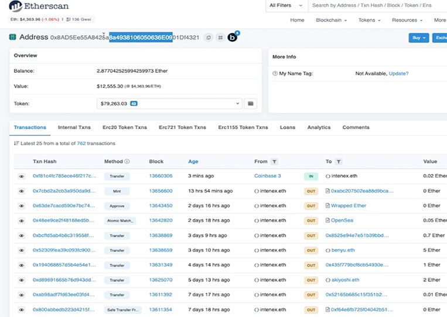
Task: Open the OpenSea contract link
Action: [342, 220]
